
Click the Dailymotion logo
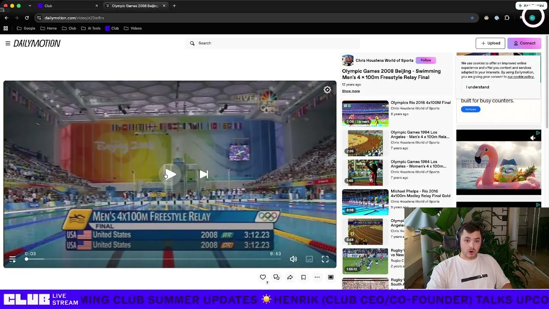point(37,43)
